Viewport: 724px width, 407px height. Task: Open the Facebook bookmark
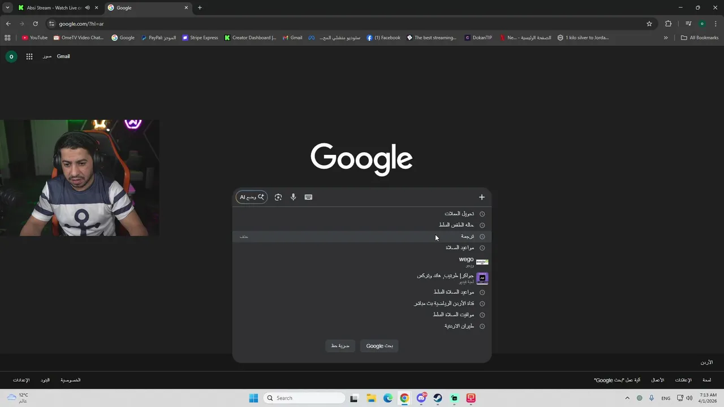tap(383, 38)
